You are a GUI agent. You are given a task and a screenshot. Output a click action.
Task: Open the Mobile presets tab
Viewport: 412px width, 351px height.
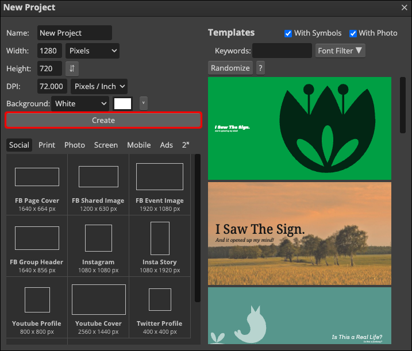click(x=138, y=145)
